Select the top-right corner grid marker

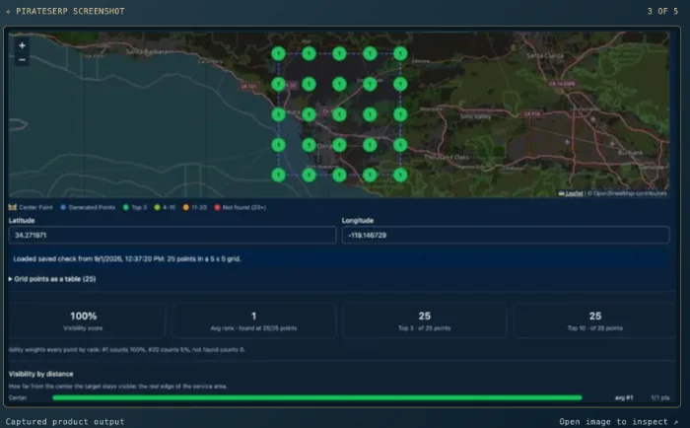[400, 53]
